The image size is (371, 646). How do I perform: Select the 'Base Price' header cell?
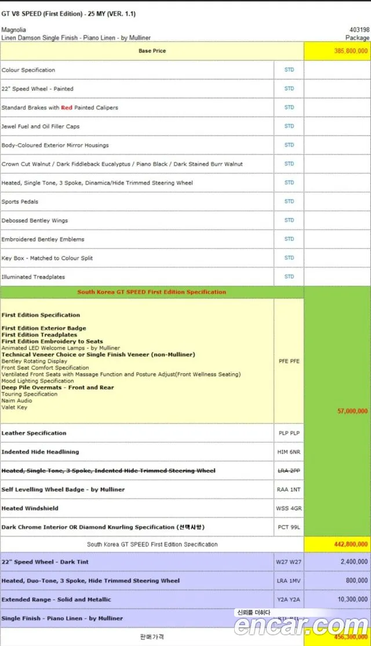pos(152,50)
